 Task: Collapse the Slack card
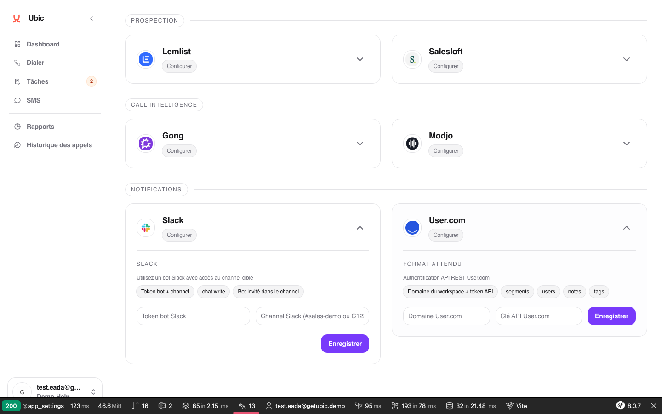point(360,228)
